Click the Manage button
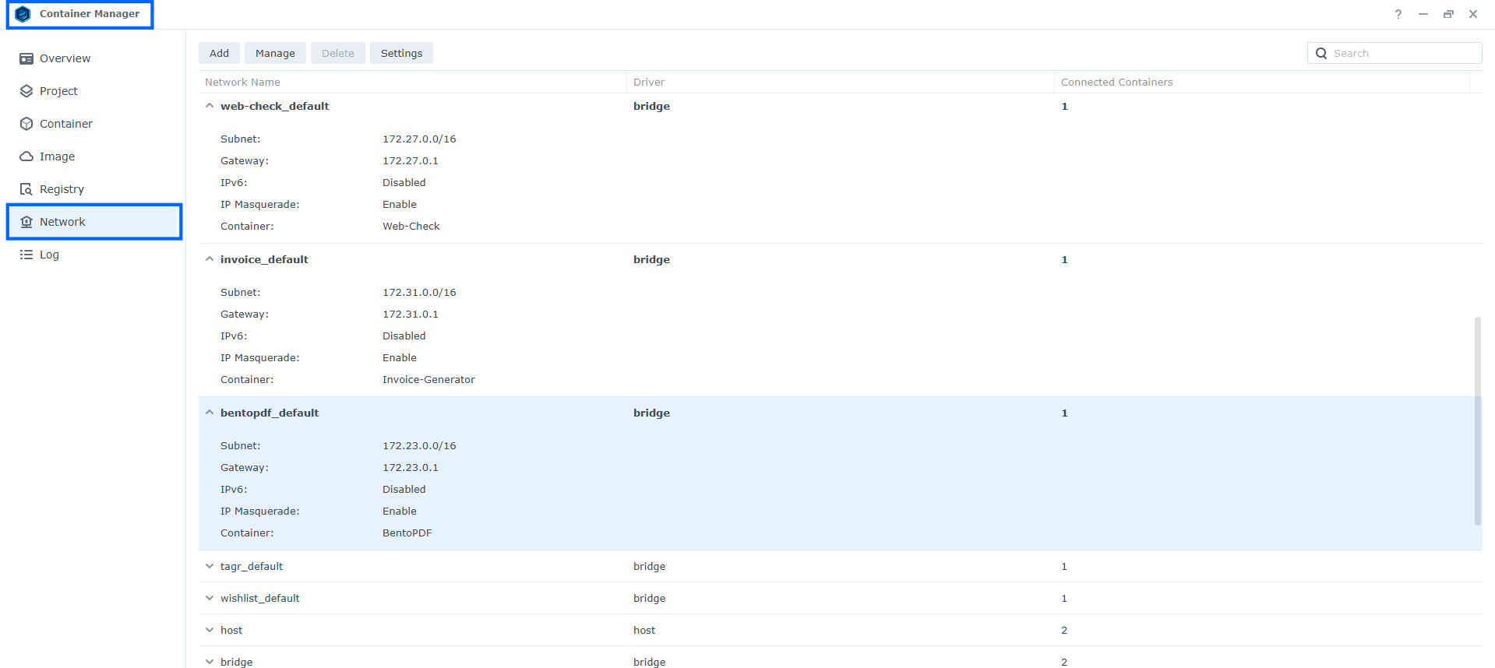The image size is (1495, 668). (275, 53)
